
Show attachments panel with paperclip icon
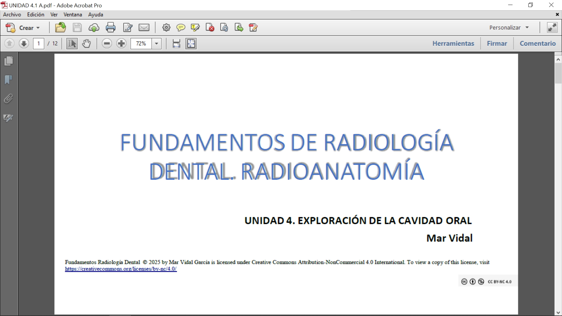click(8, 99)
